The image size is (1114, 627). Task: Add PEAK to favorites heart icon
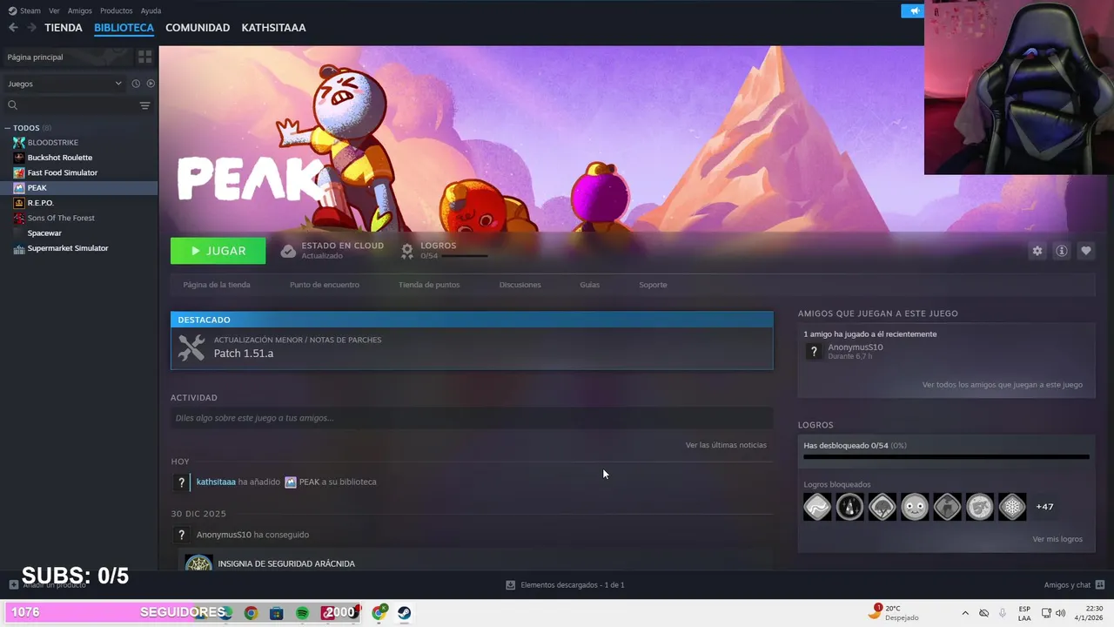(1086, 251)
